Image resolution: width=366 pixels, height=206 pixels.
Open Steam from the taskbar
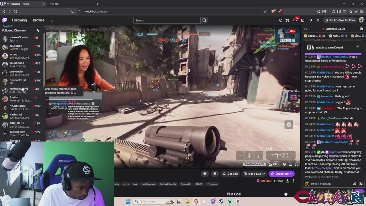221,201
